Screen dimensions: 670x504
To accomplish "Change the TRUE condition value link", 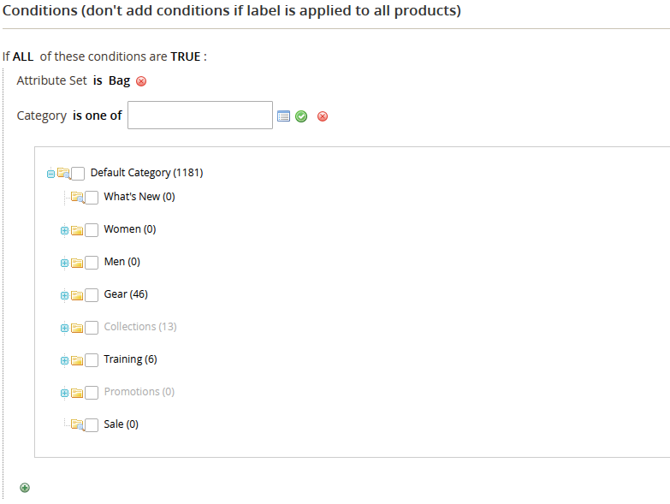I will coord(186,56).
